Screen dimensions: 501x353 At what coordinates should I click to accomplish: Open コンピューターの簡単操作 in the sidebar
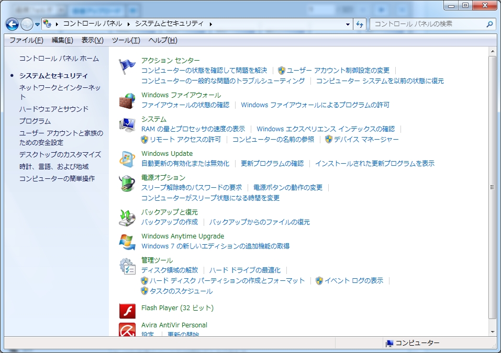[x=57, y=179]
